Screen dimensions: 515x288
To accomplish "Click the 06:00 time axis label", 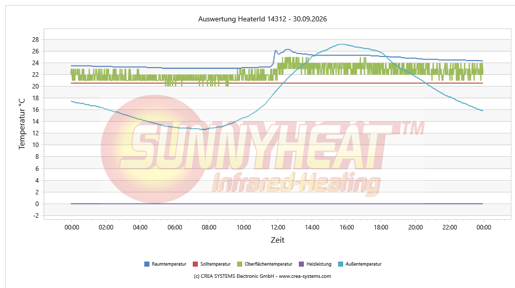I will [x=175, y=227].
